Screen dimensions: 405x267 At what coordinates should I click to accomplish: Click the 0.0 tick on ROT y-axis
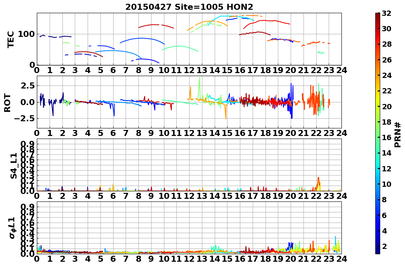28,102
